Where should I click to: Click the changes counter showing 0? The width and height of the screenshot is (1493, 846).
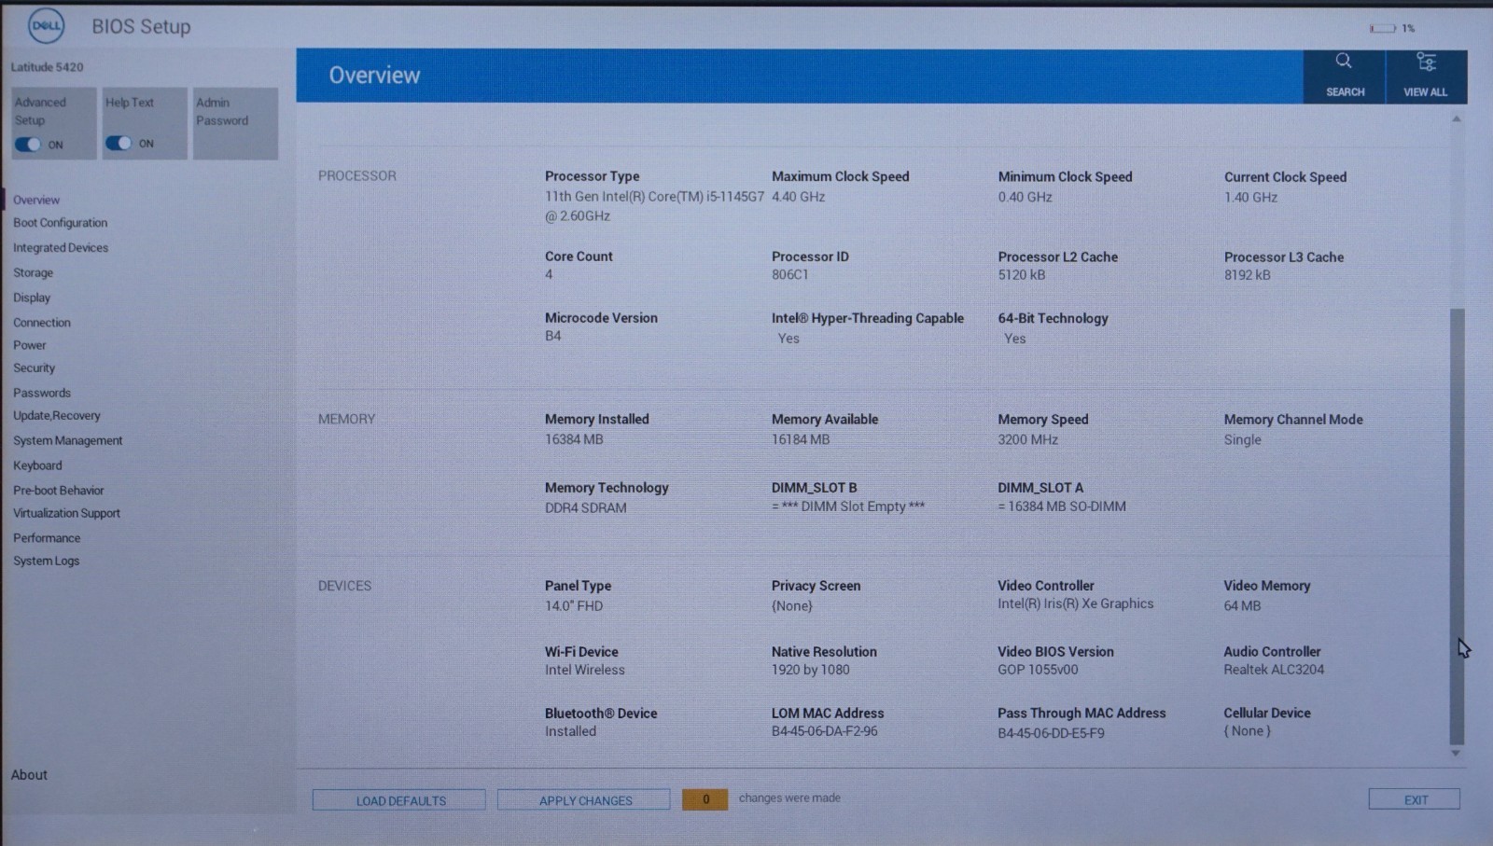705,799
